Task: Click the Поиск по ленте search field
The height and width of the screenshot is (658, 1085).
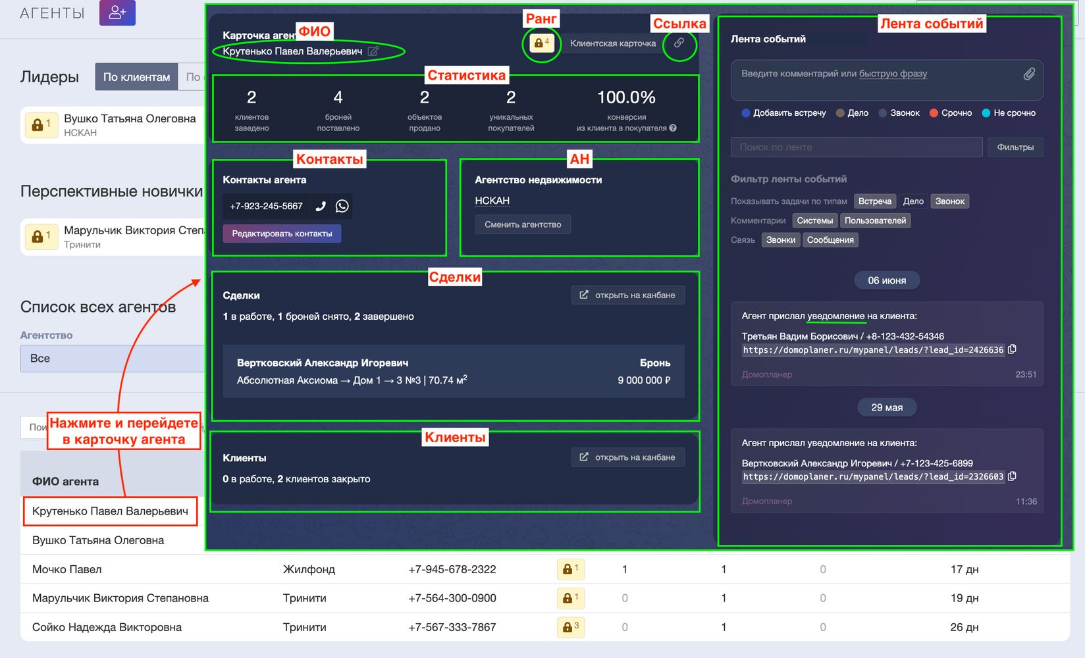Action: (x=857, y=147)
